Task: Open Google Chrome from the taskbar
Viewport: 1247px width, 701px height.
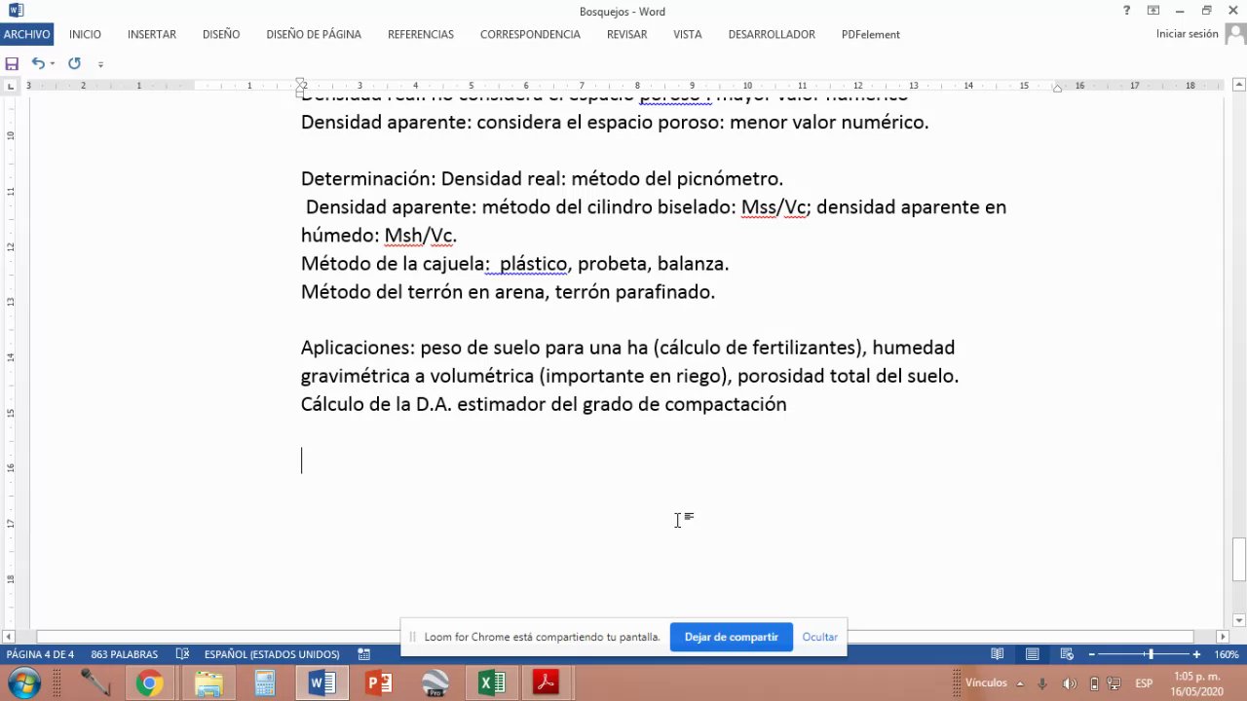Action: tap(149, 683)
